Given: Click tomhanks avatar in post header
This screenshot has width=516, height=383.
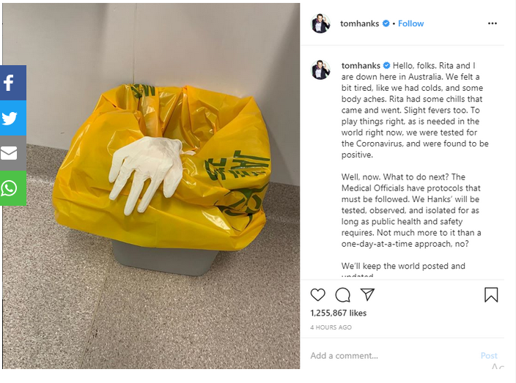Looking at the screenshot, I should [x=320, y=23].
